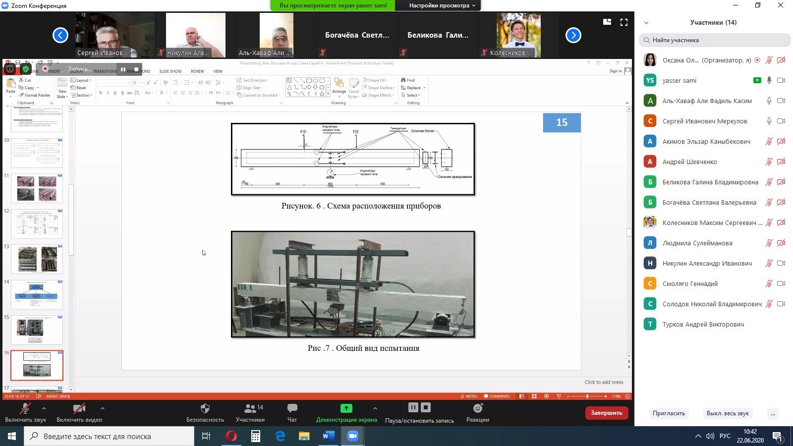Click zoom in plus on status bar
Image resolution: width=793 pixels, height=446 pixels.
[606, 396]
